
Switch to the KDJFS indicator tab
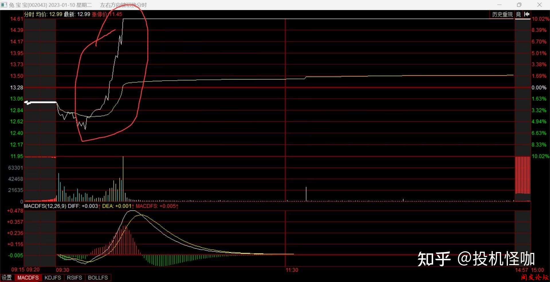click(53, 278)
